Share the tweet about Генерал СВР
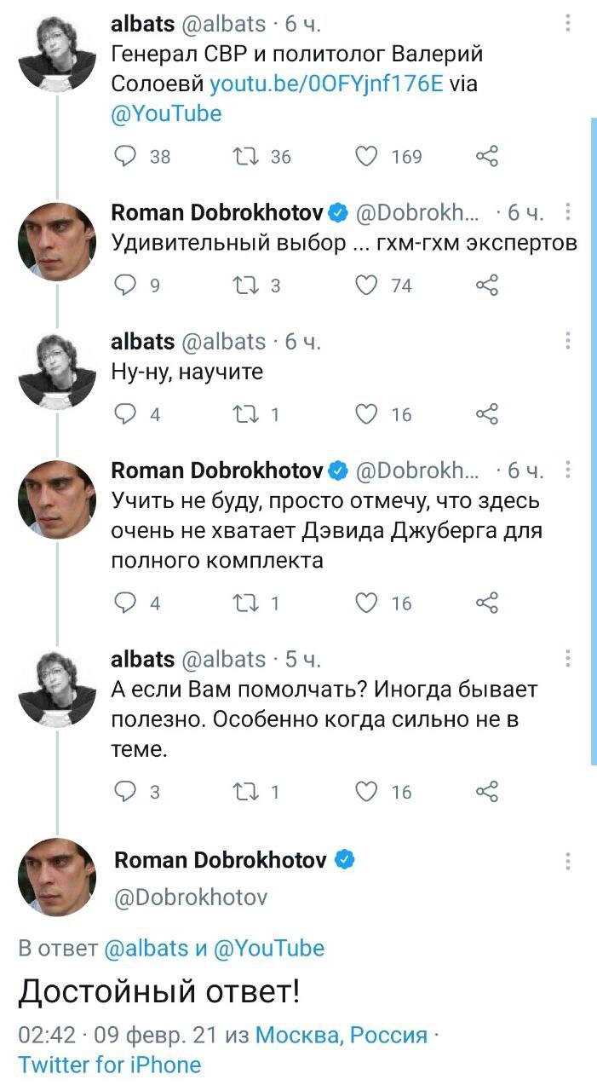The image size is (597, 1091). click(x=486, y=156)
